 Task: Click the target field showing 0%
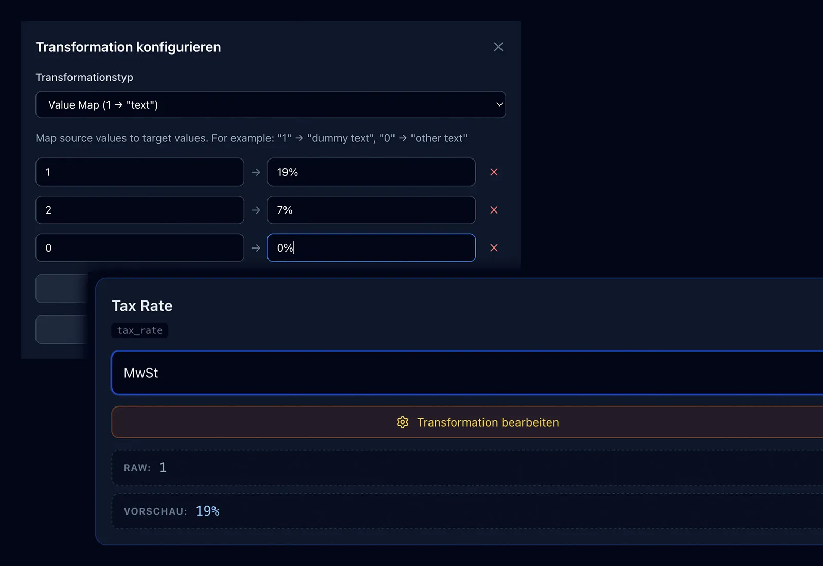point(371,248)
